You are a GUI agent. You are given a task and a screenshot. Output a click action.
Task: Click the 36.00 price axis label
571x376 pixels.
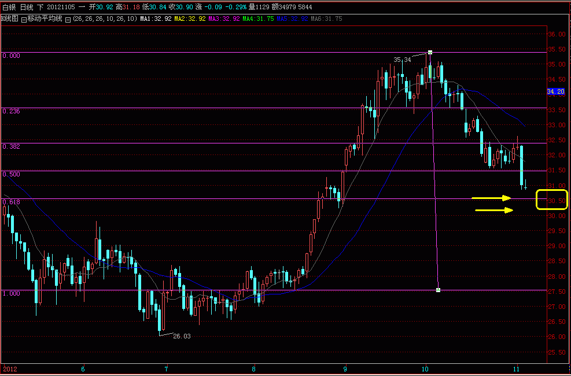[x=557, y=34]
